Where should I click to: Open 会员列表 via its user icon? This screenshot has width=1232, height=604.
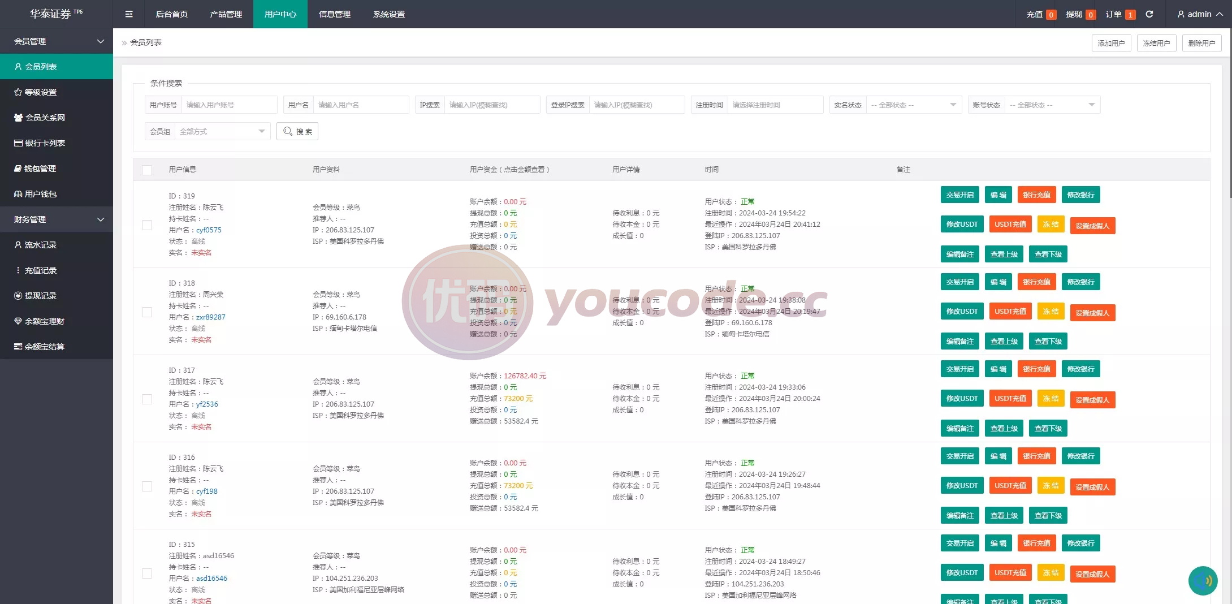[x=18, y=67]
